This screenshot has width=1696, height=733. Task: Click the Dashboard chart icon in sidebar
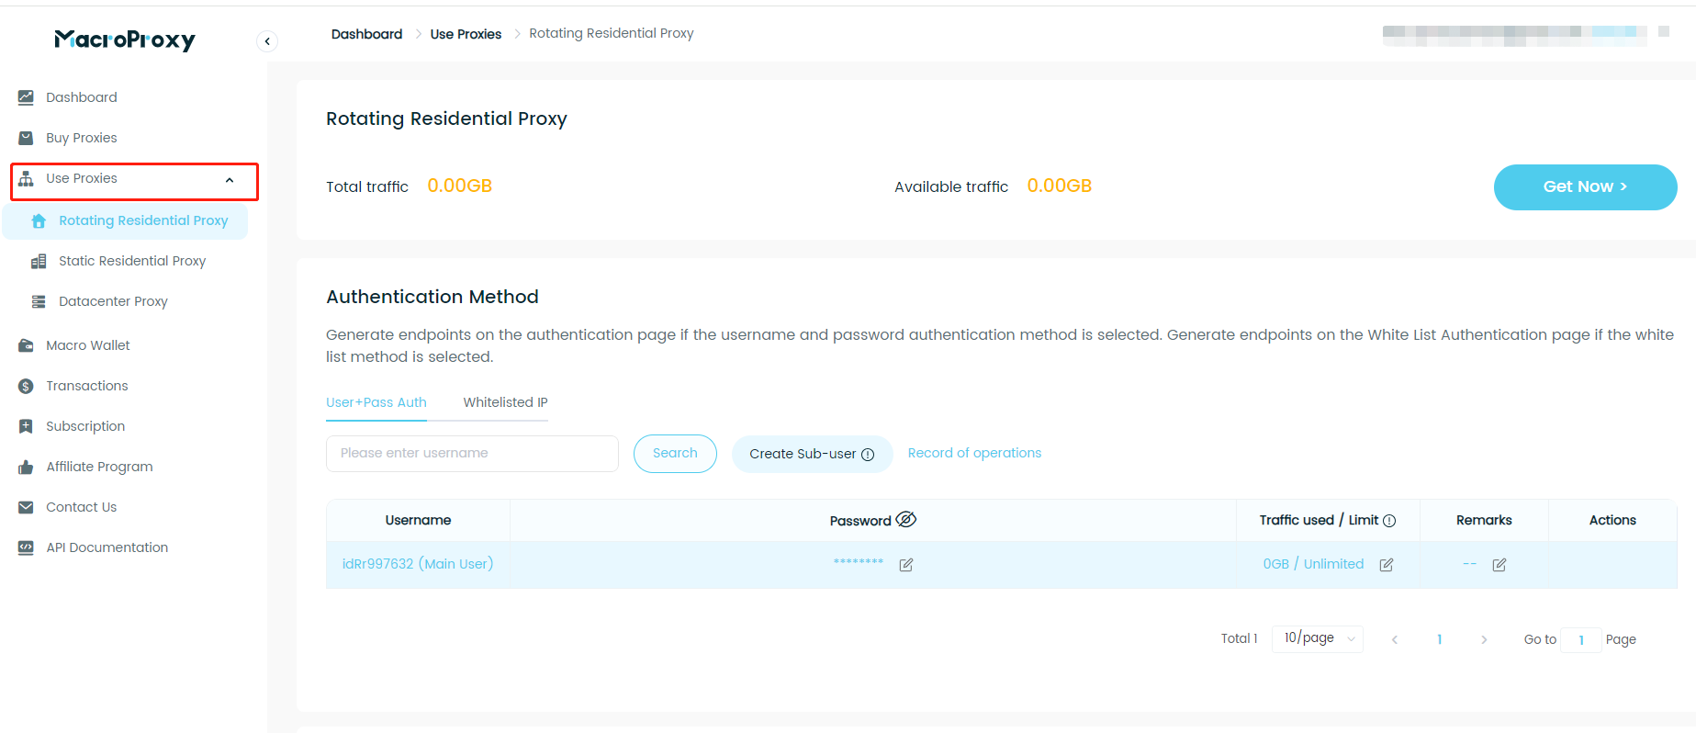pos(26,97)
